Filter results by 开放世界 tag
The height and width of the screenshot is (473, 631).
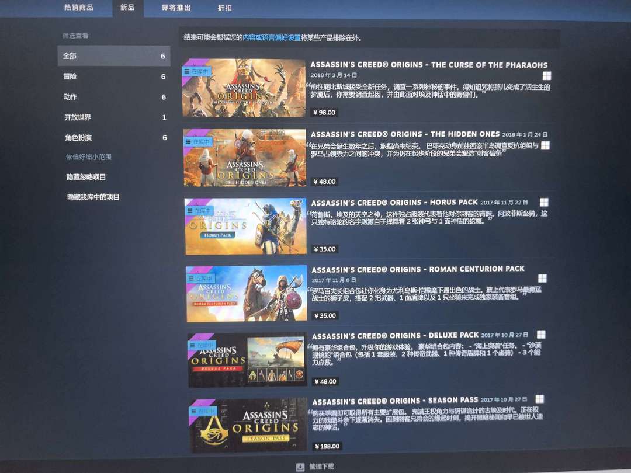click(x=115, y=117)
